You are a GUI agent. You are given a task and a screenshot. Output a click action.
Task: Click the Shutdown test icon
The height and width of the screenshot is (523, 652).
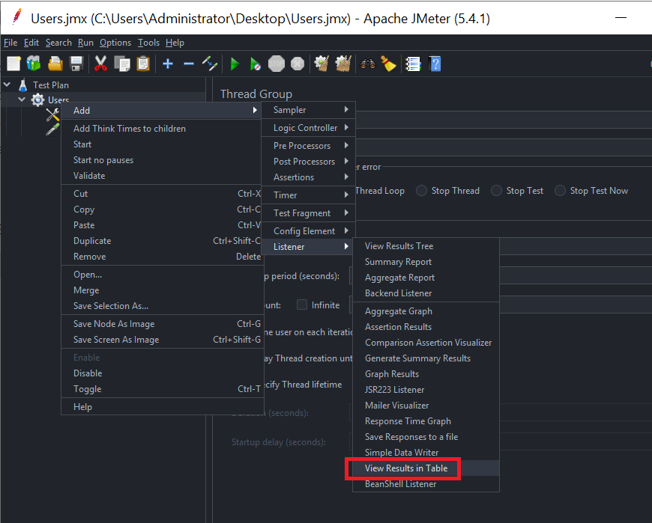pos(298,64)
